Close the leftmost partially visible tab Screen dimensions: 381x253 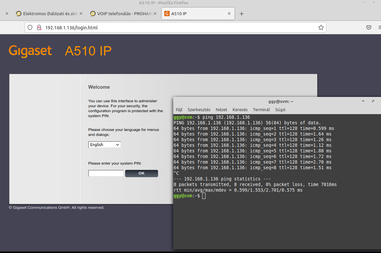click(7, 14)
